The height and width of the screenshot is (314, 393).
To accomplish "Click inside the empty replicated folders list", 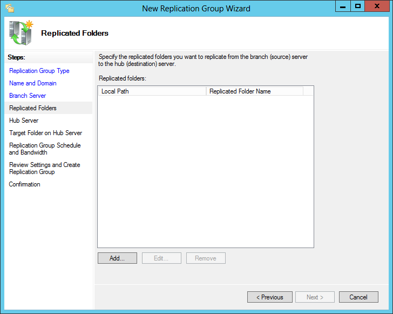I will 206,171.
